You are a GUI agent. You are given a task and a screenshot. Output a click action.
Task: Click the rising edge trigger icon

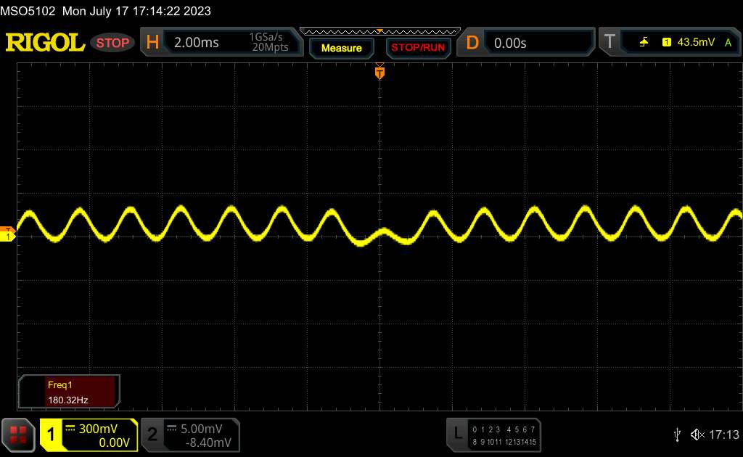pyautogui.click(x=644, y=42)
